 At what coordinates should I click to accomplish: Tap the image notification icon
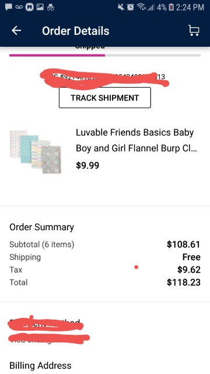coord(40,8)
